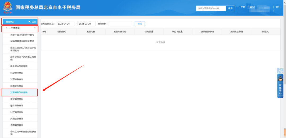
Task: Click the tax bureau emblem logo
Action: tap(8, 8)
